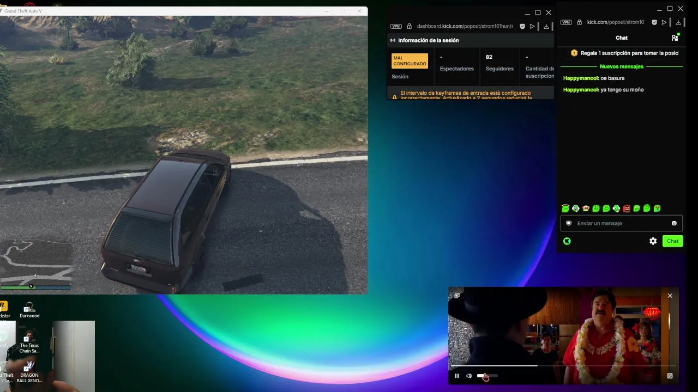This screenshot has height=392, width=698.
Task: Open The Texas Chain Saw desktop shortcut
Action: (x=29, y=342)
